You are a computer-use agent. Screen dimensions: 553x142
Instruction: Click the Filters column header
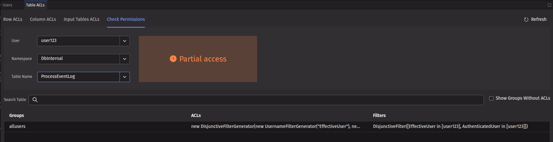[x=379, y=115]
